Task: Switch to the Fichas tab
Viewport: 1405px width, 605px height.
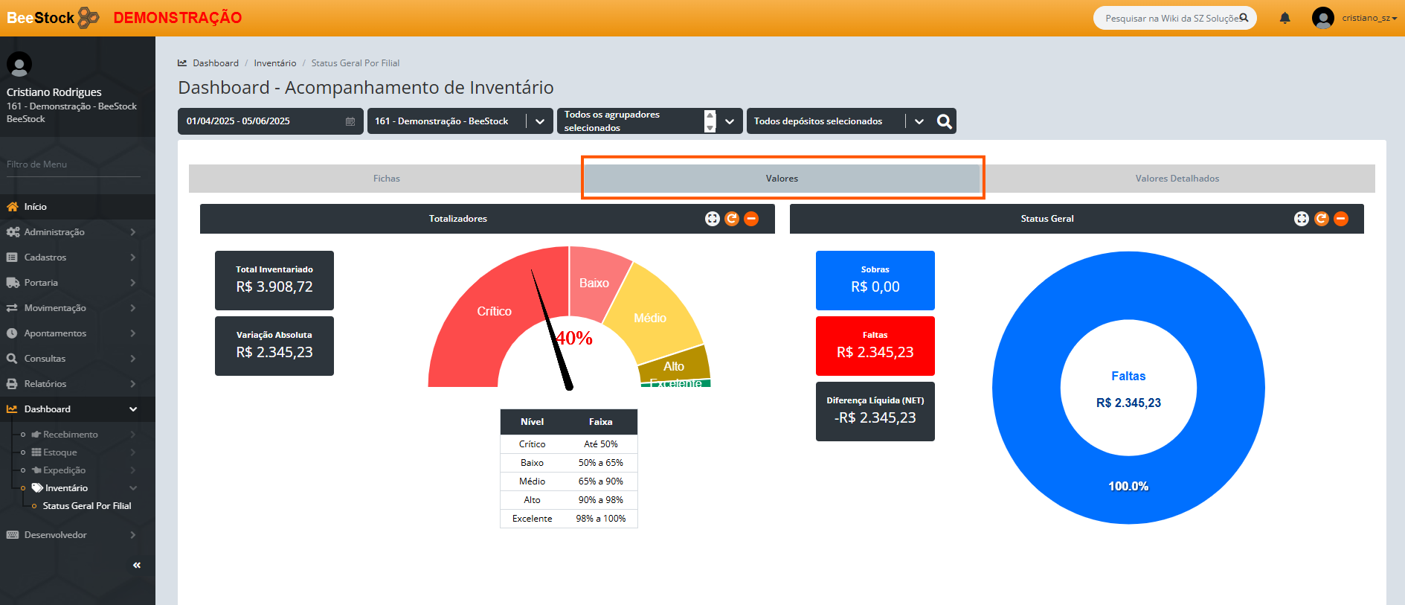Action: tap(386, 179)
